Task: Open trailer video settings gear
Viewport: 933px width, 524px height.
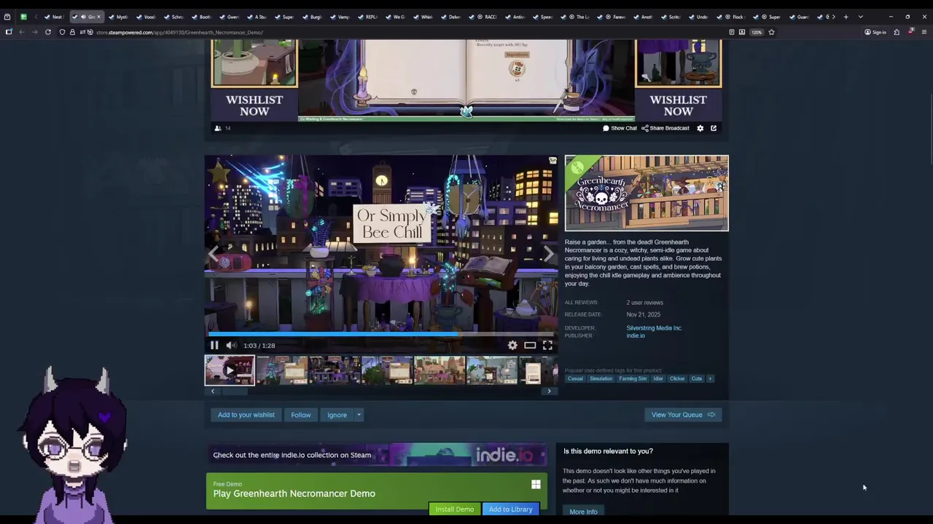Action: (x=512, y=346)
